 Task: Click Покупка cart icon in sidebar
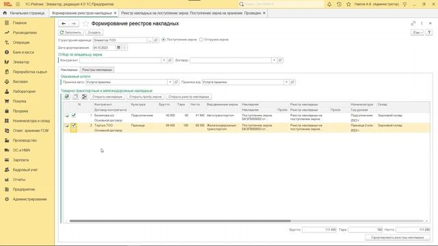coord(7,101)
